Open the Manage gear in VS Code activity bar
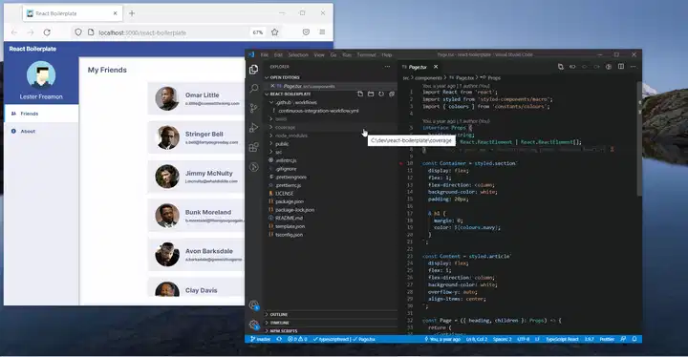This screenshot has width=688, height=357. [253, 325]
